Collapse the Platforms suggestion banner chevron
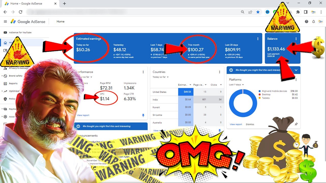 pos(296,70)
